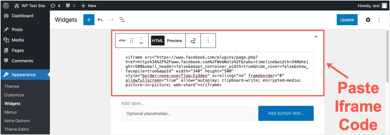The width and height of the screenshot is (390, 135).
Task: Switch to HTML editing mode
Action: [157, 40]
